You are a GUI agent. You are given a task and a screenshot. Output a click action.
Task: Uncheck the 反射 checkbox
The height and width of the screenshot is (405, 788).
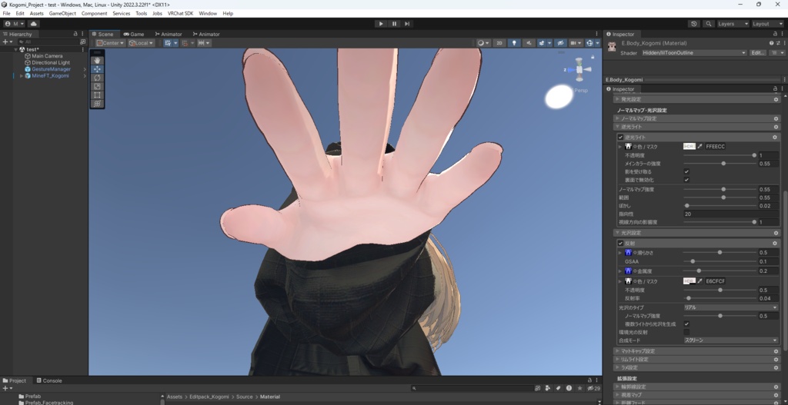[x=621, y=244]
